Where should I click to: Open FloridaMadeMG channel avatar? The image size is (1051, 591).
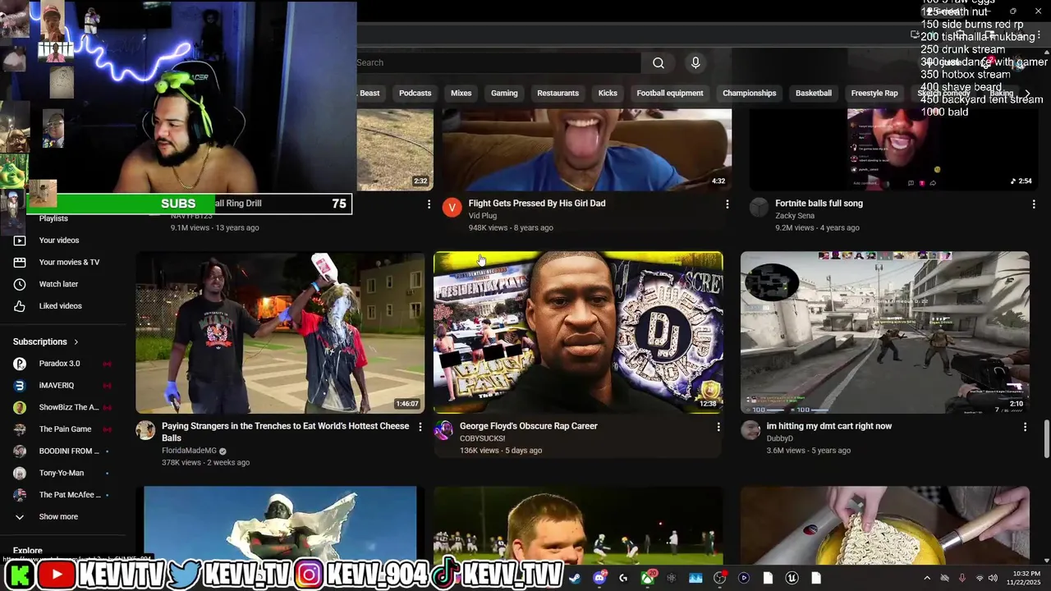145,430
